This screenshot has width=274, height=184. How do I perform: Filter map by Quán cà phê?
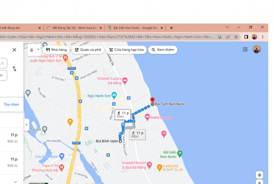88,50
